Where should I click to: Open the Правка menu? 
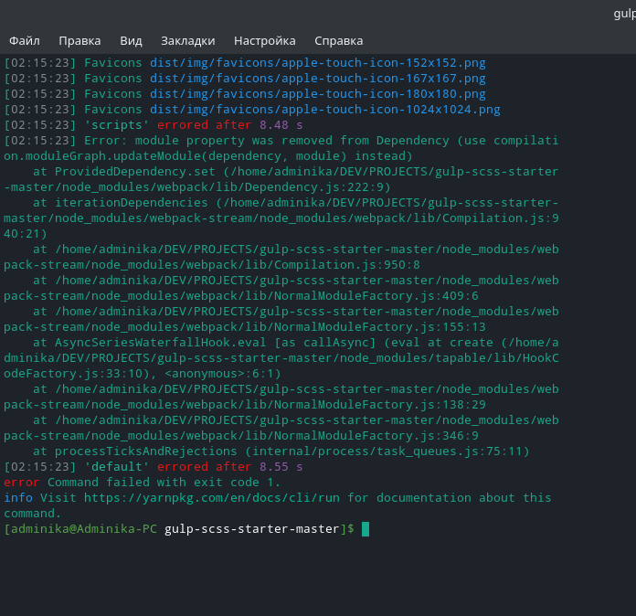[79, 41]
